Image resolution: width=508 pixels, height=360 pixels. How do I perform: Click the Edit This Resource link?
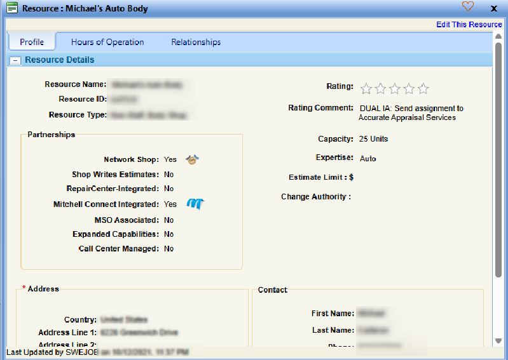coord(469,25)
